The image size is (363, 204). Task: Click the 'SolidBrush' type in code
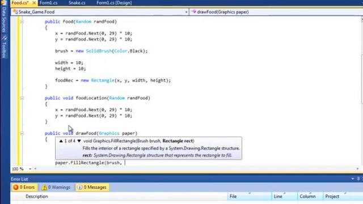pyautogui.click(x=99, y=51)
